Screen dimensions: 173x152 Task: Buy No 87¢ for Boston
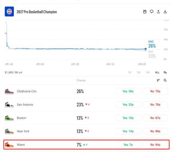coord(155,118)
